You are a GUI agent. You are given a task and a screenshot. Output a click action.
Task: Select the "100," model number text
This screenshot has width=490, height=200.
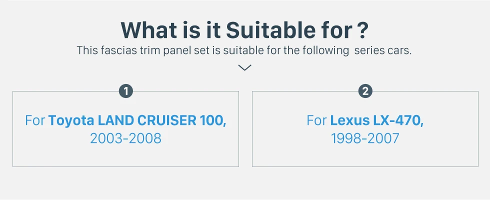click(x=212, y=120)
